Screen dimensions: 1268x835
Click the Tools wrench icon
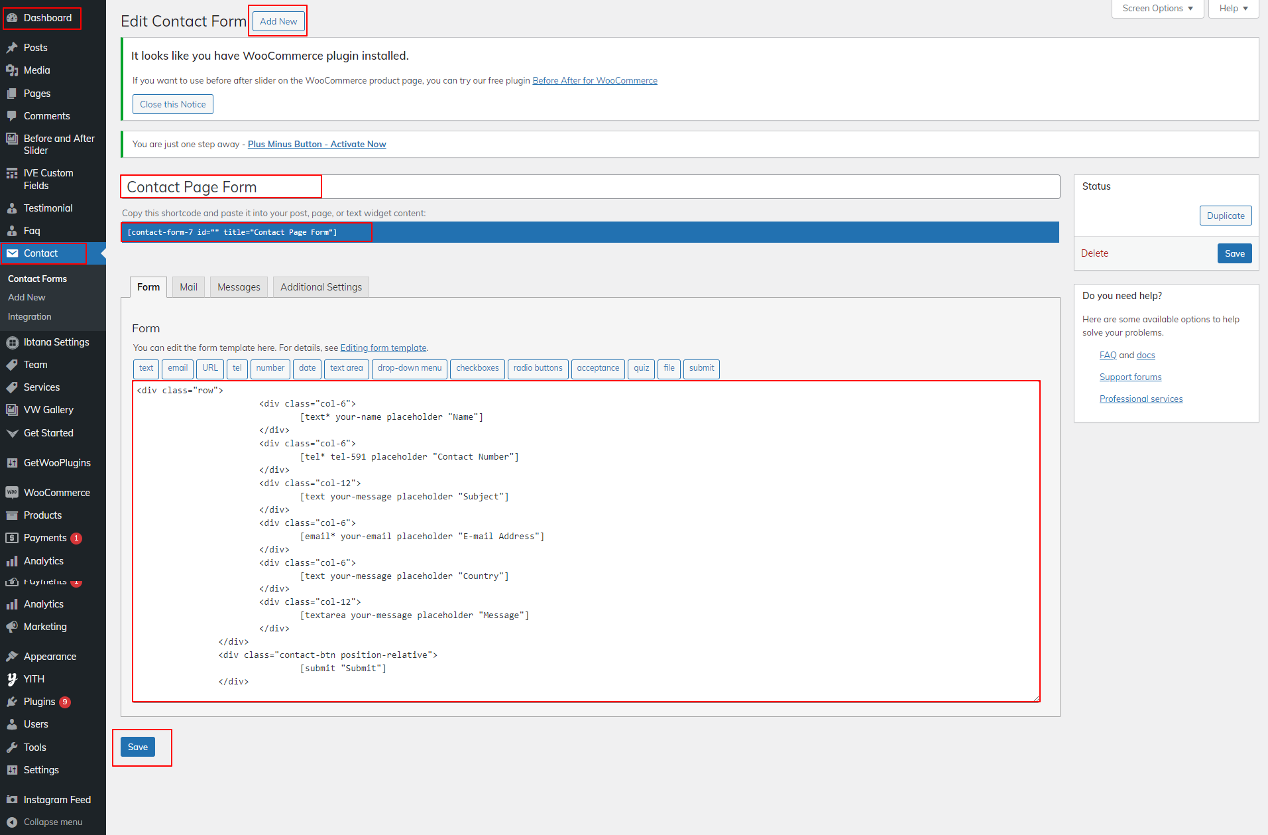pos(12,747)
